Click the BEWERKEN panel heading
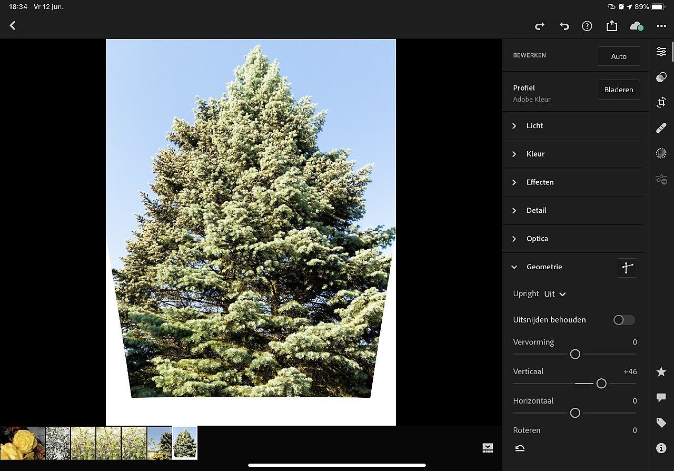 click(529, 55)
